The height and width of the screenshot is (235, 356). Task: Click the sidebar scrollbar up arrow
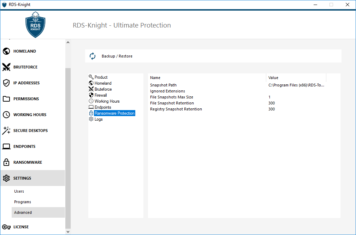[68, 42]
